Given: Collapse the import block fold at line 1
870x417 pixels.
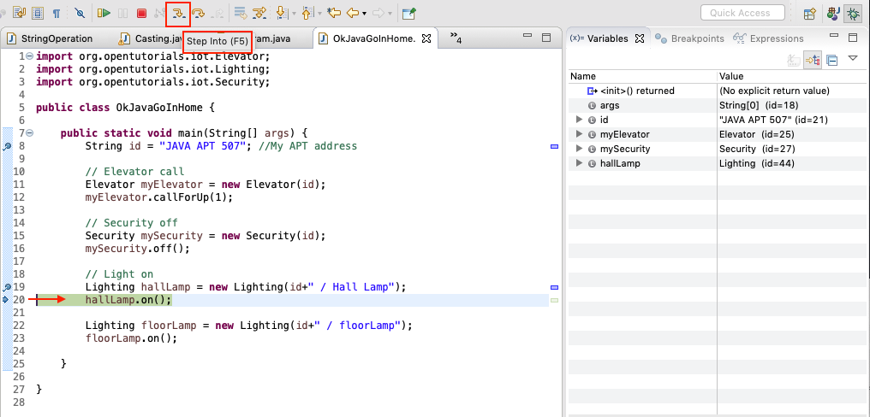Looking at the screenshot, I should click(x=29, y=56).
